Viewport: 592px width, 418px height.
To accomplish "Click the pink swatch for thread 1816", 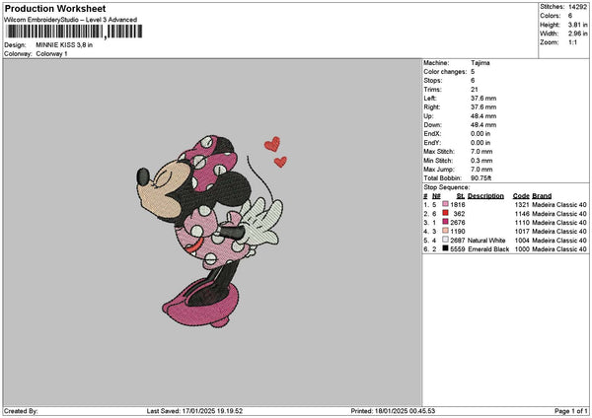I will [x=446, y=204].
